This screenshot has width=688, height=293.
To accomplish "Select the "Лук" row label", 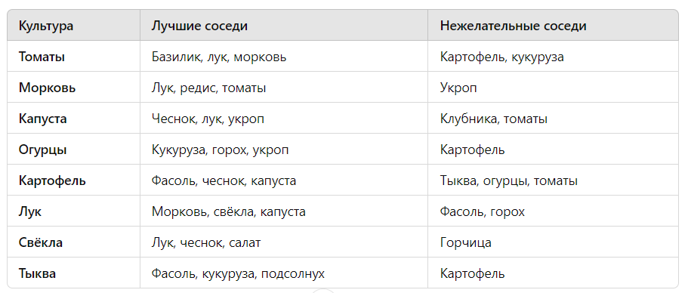I will (30, 212).
